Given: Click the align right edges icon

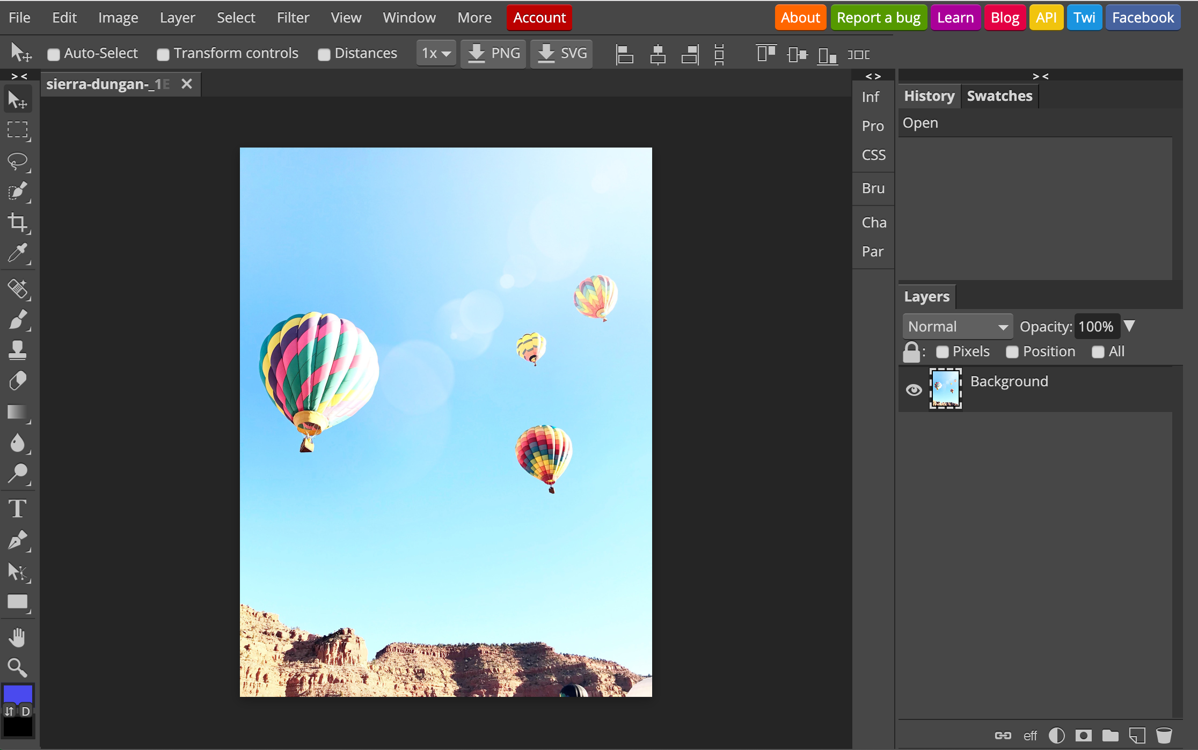Looking at the screenshot, I should click(690, 54).
